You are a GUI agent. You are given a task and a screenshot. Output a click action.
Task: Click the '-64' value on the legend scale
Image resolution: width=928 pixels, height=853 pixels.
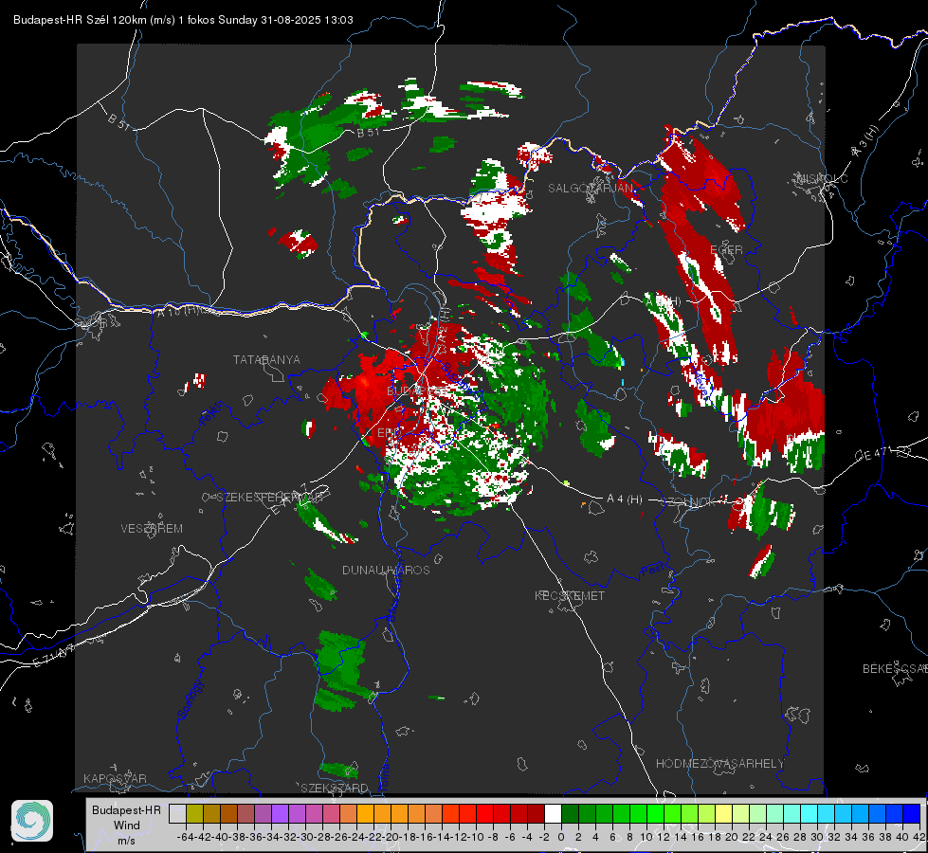185,837
